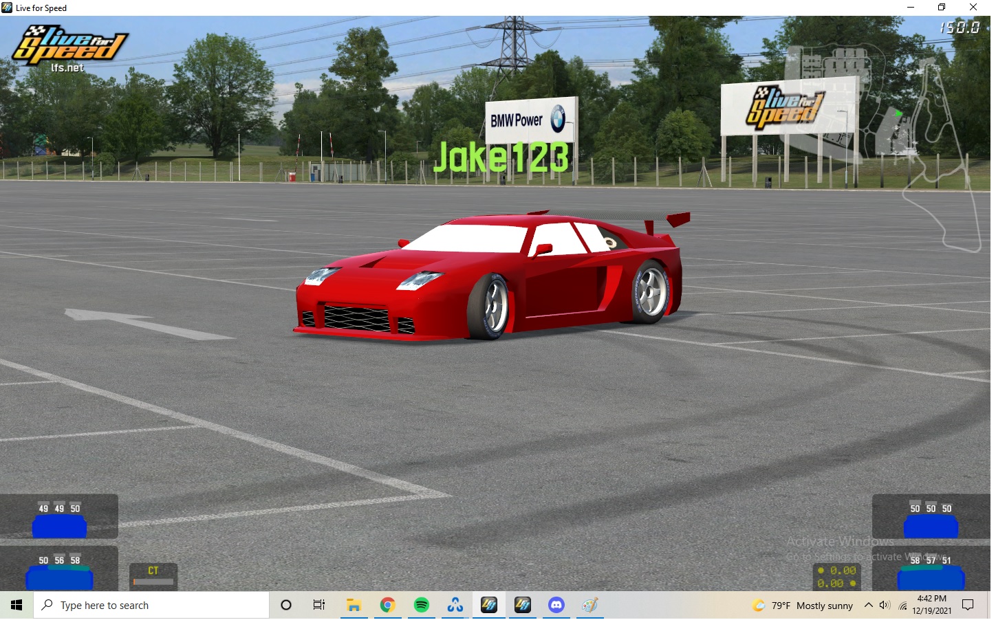Focus the 'Type here to search' box
This screenshot has width=996, height=620.
(x=151, y=605)
